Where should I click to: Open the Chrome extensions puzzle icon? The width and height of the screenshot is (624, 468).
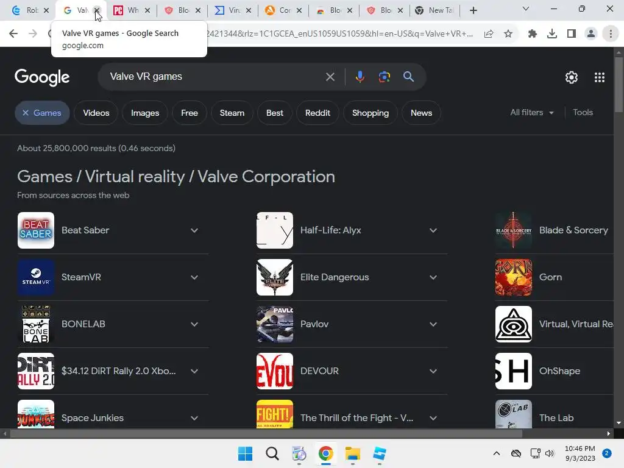click(x=533, y=34)
